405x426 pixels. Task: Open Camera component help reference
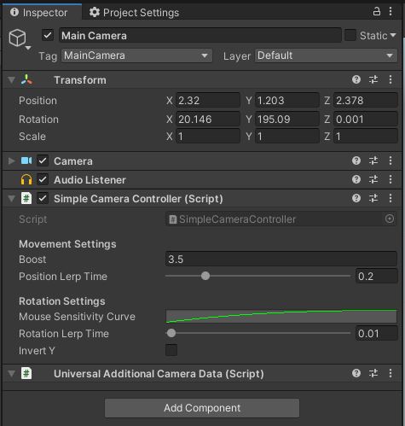356,160
